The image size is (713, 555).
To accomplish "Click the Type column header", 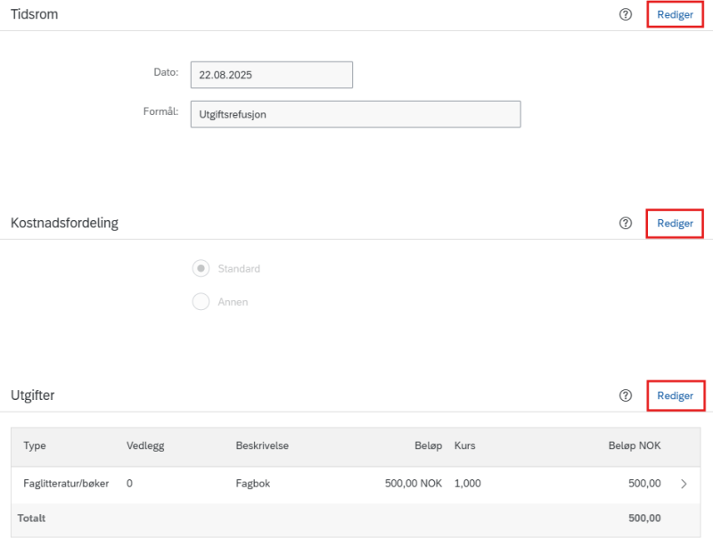I will 35,445.
